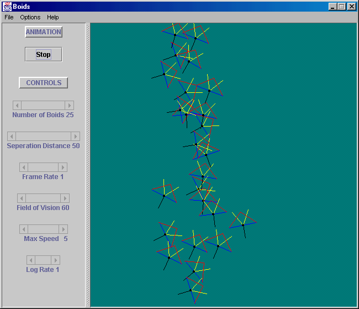Decrease Max Speed with left arrow
Viewport: 359px width, 309px height.
point(24,229)
